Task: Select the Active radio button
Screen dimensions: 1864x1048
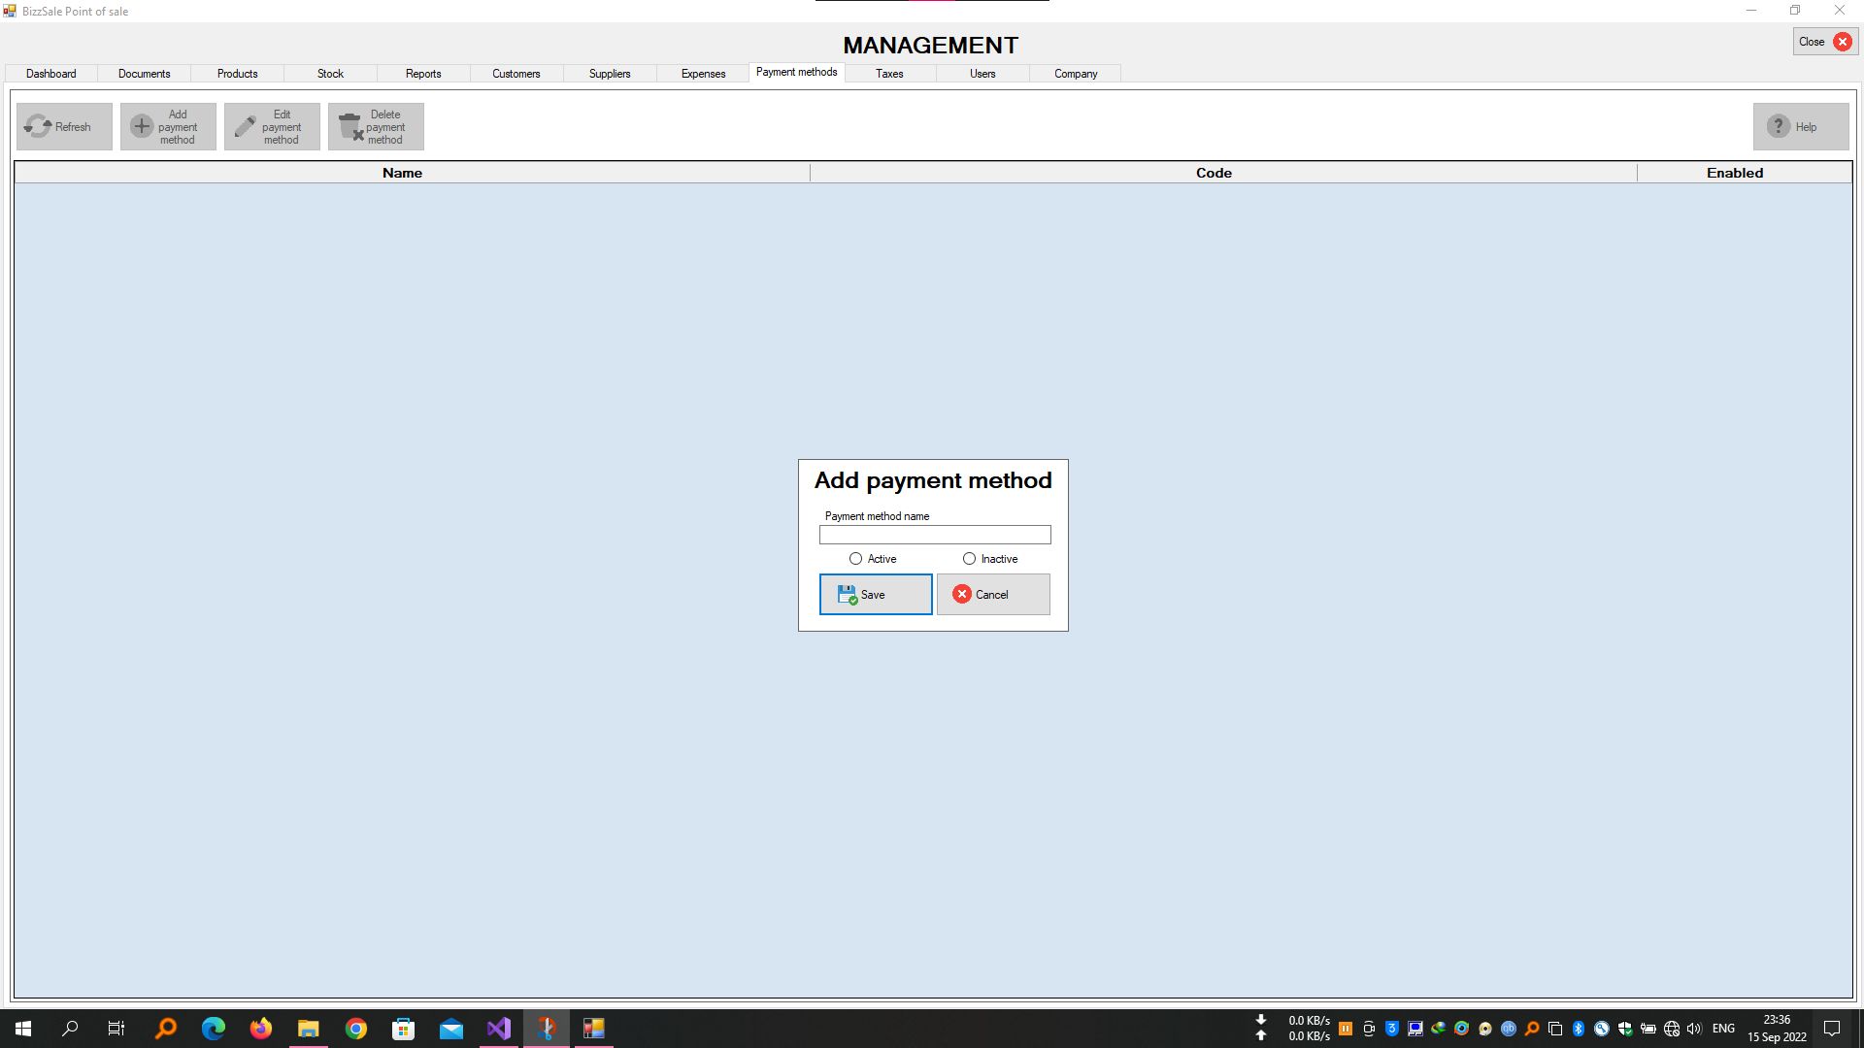Action: 873,559
